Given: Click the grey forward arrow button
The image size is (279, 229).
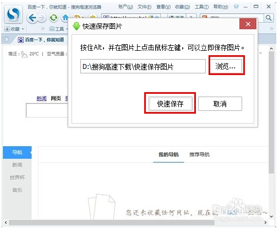Looking at the screenshot, I should (42, 18).
